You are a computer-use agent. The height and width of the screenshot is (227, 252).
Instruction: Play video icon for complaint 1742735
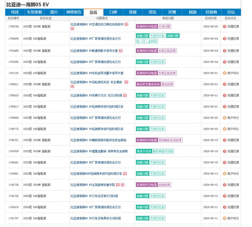pos(123,185)
